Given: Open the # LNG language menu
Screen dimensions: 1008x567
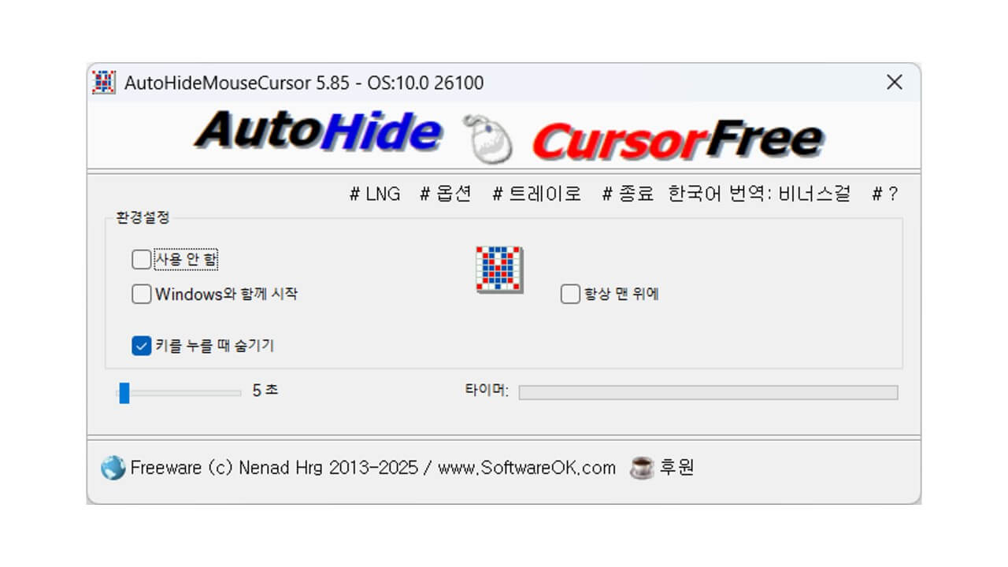Looking at the screenshot, I should [375, 194].
